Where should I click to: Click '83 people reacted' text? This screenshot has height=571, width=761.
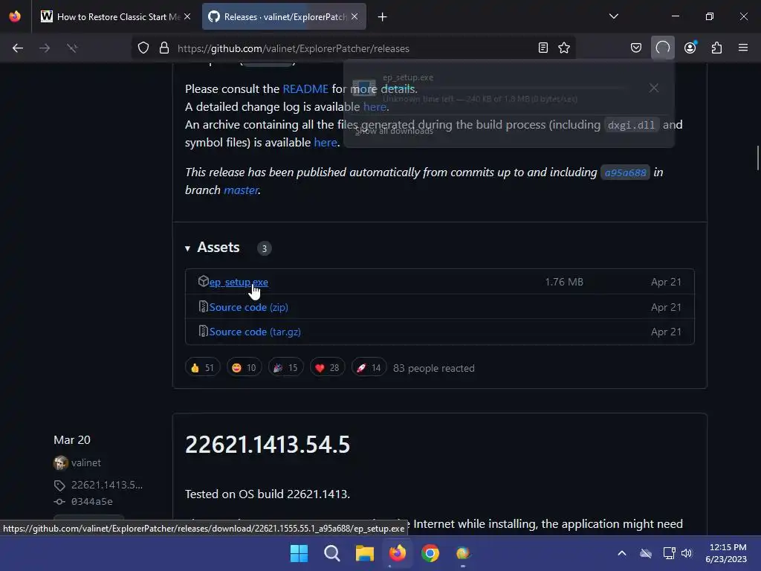[x=434, y=368]
